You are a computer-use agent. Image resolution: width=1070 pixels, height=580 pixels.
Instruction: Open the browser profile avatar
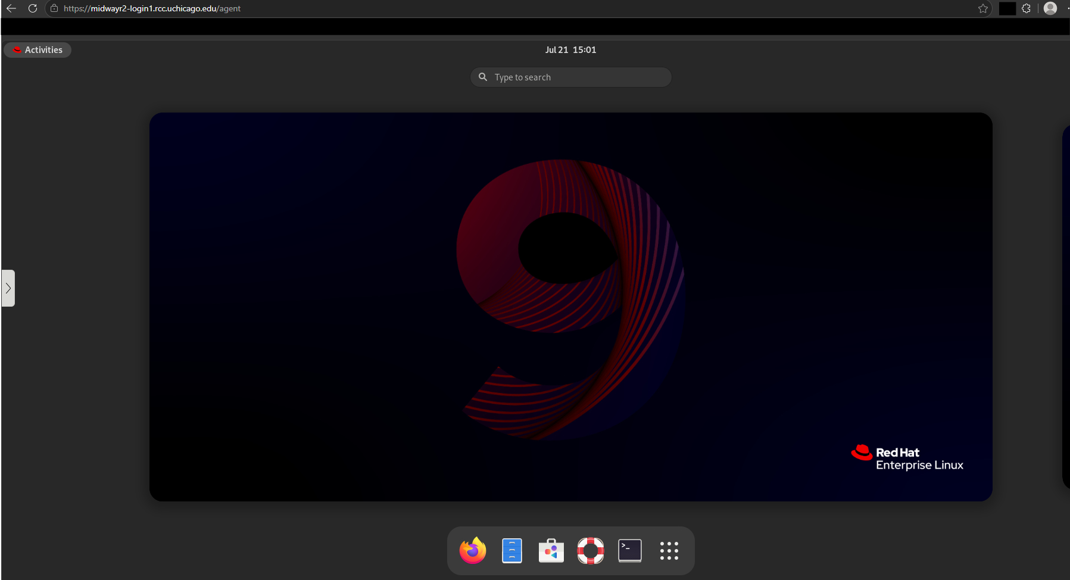click(x=1050, y=8)
